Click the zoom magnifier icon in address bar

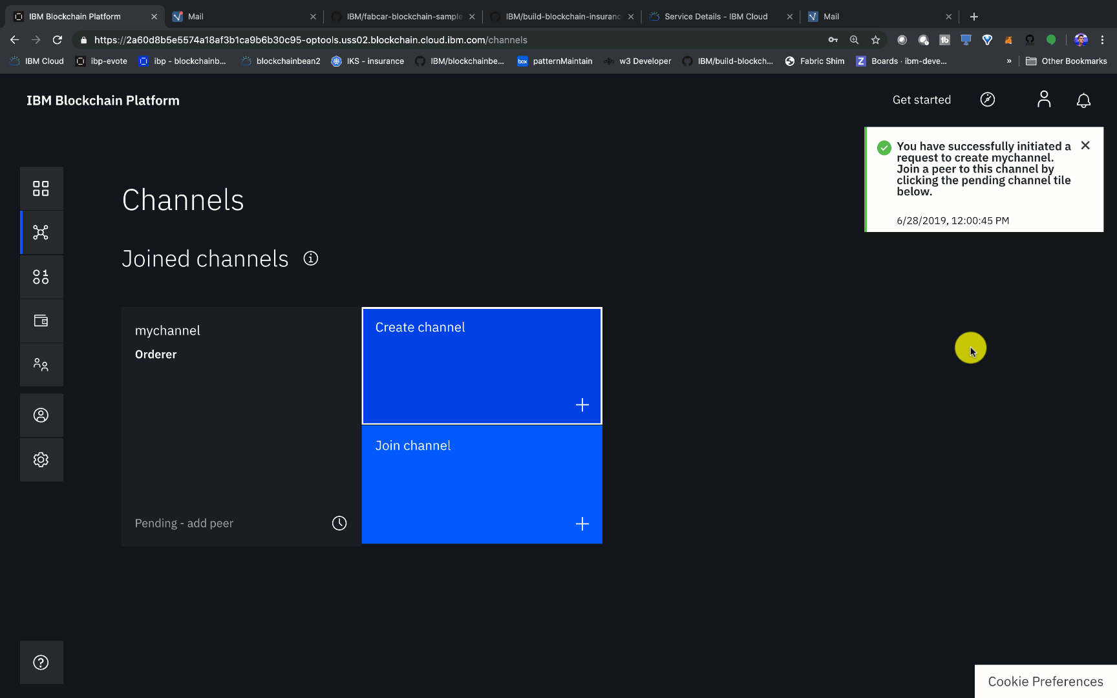[x=854, y=40]
